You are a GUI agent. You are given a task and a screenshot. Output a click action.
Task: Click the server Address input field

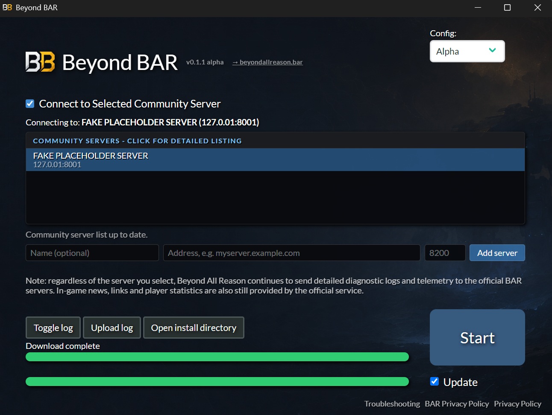pyautogui.click(x=292, y=253)
